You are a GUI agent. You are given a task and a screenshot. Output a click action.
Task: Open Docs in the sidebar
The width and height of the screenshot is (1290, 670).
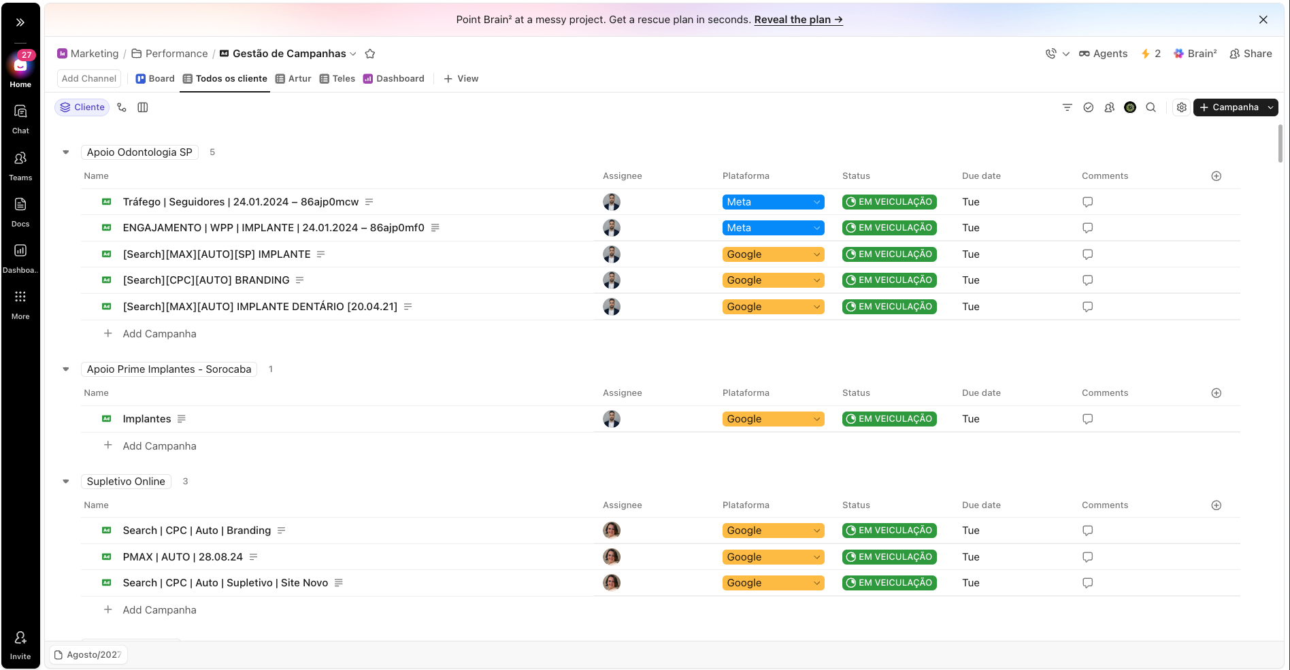[20, 212]
